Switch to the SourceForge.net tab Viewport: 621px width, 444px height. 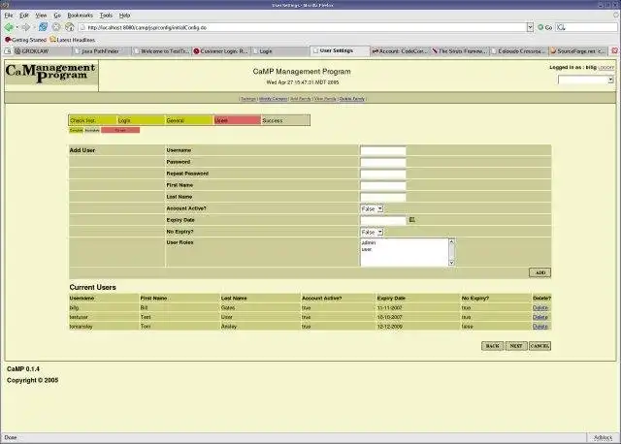click(x=578, y=51)
